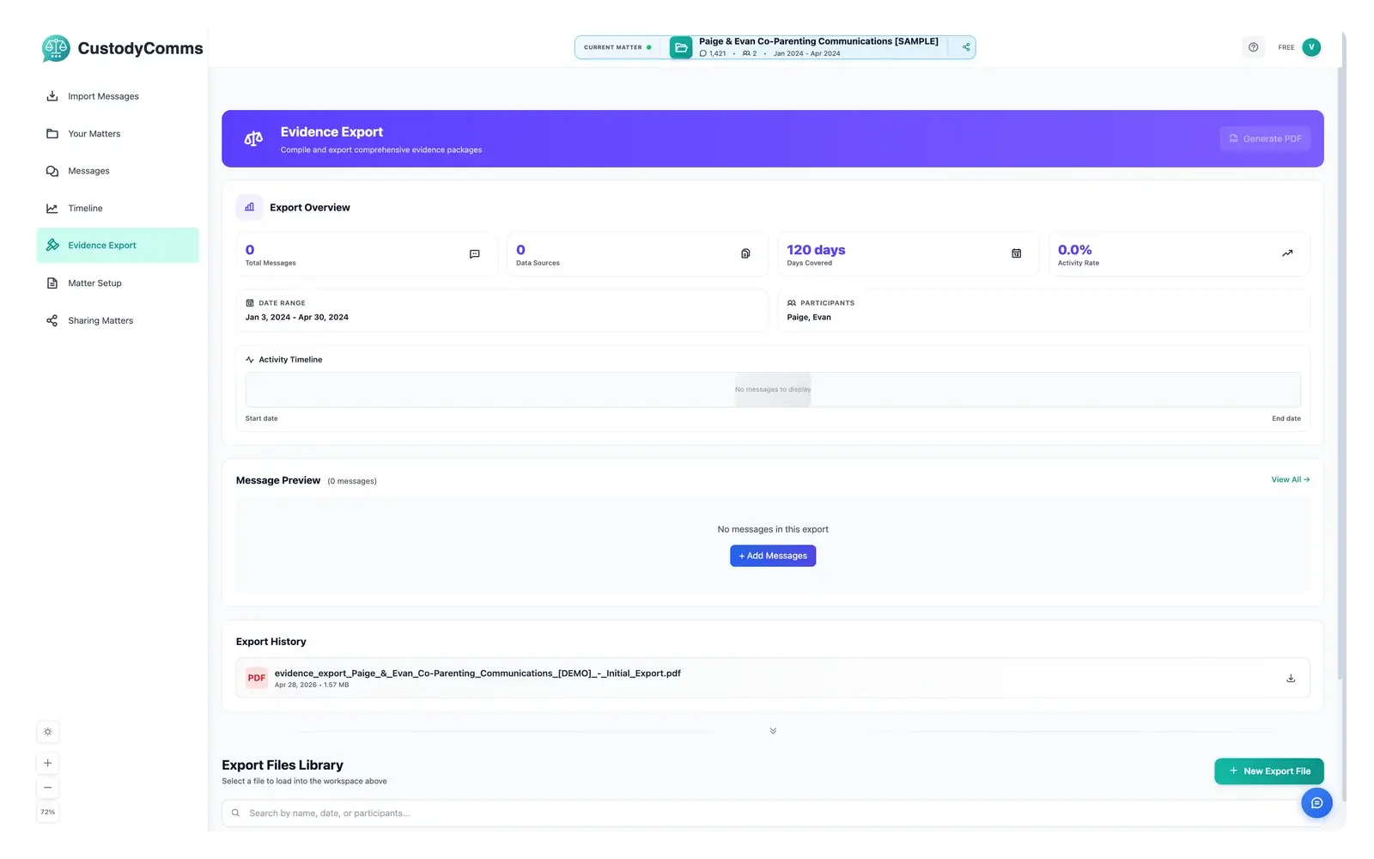Open the Messages section
The height and width of the screenshot is (859, 1374).
[118, 171]
